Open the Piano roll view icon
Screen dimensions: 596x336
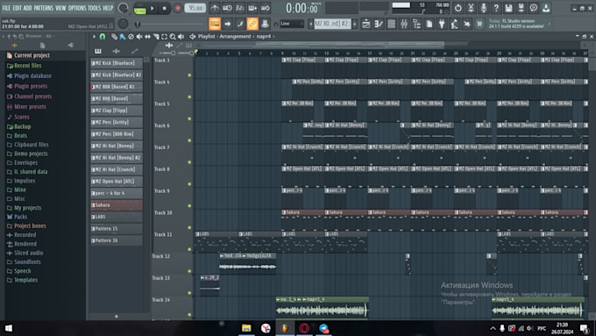(379, 24)
